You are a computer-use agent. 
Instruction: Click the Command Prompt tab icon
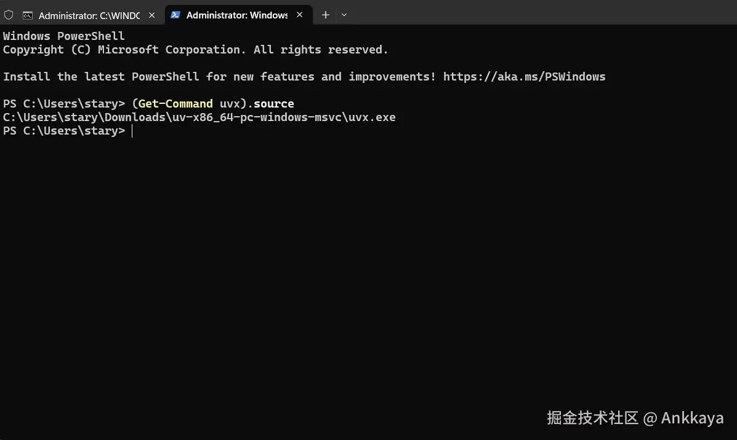tap(28, 15)
